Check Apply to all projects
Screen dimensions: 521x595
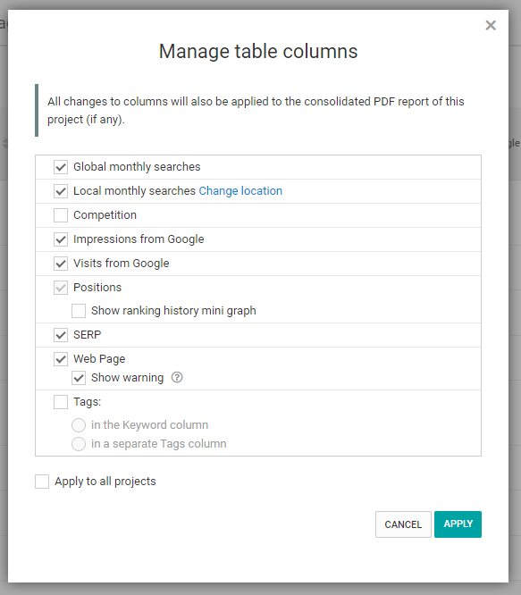pyautogui.click(x=42, y=482)
